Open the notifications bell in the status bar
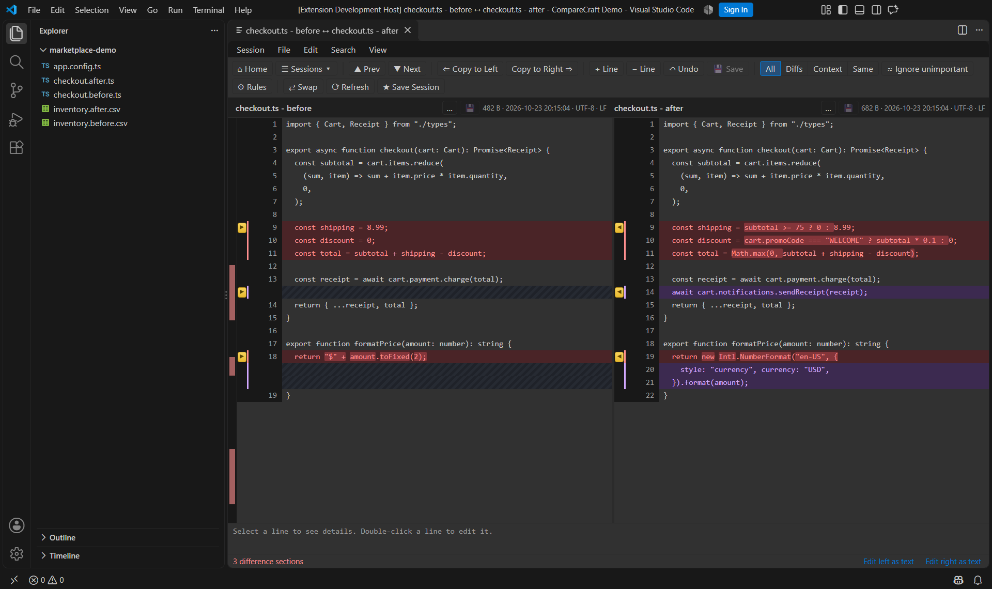Screen dimensions: 992x589 point(978,580)
